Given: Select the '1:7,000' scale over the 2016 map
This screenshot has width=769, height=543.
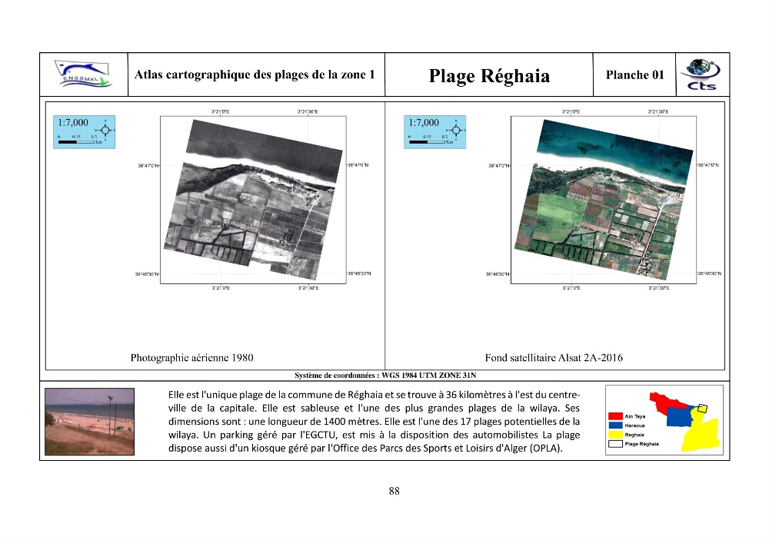Looking at the screenshot, I should pos(424,122).
